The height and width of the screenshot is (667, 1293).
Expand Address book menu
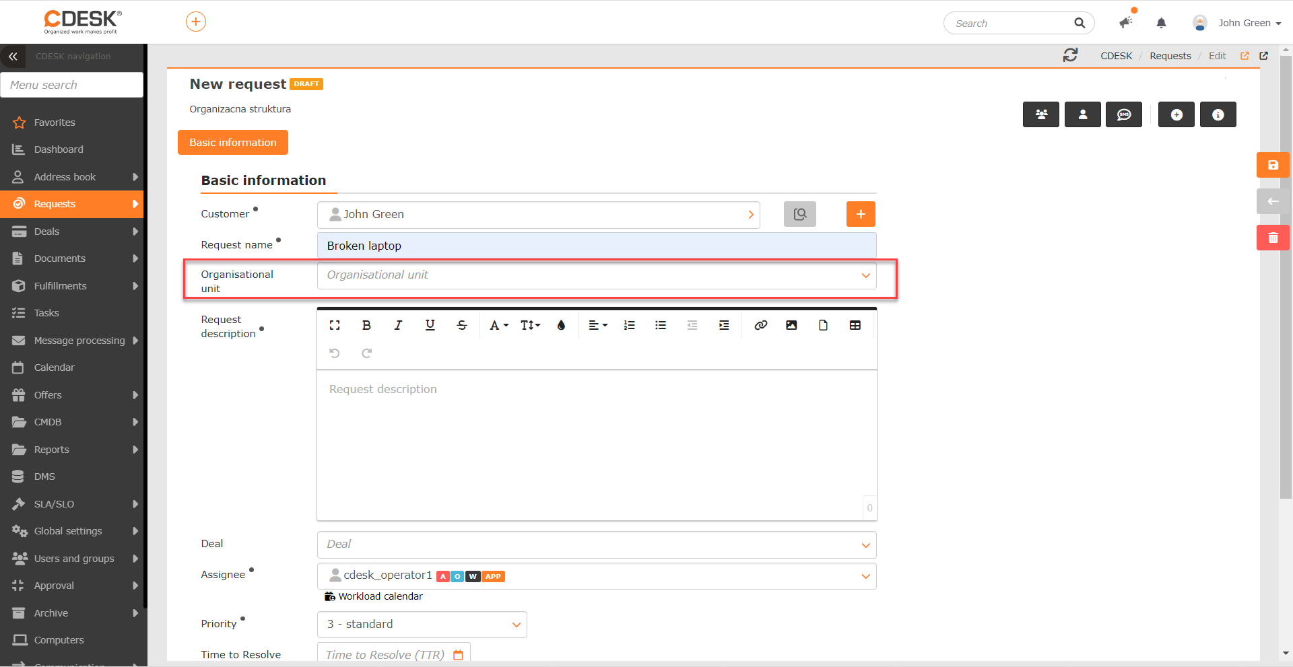click(72, 177)
